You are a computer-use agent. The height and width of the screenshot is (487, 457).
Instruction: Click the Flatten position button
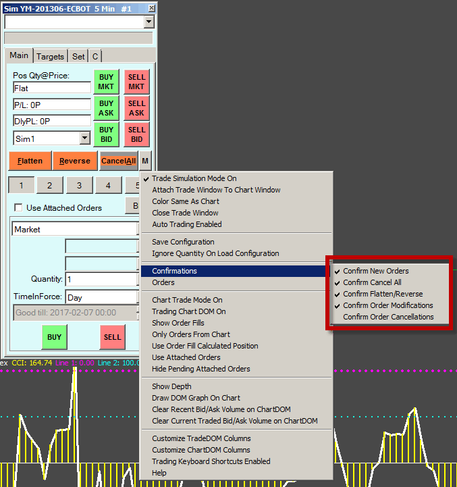30,161
